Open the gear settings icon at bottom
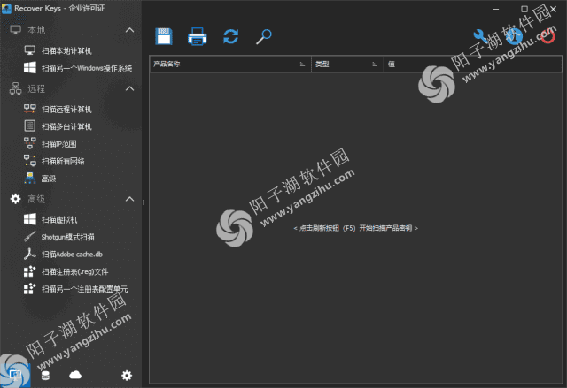Image resolution: width=567 pixels, height=388 pixels. (x=127, y=376)
